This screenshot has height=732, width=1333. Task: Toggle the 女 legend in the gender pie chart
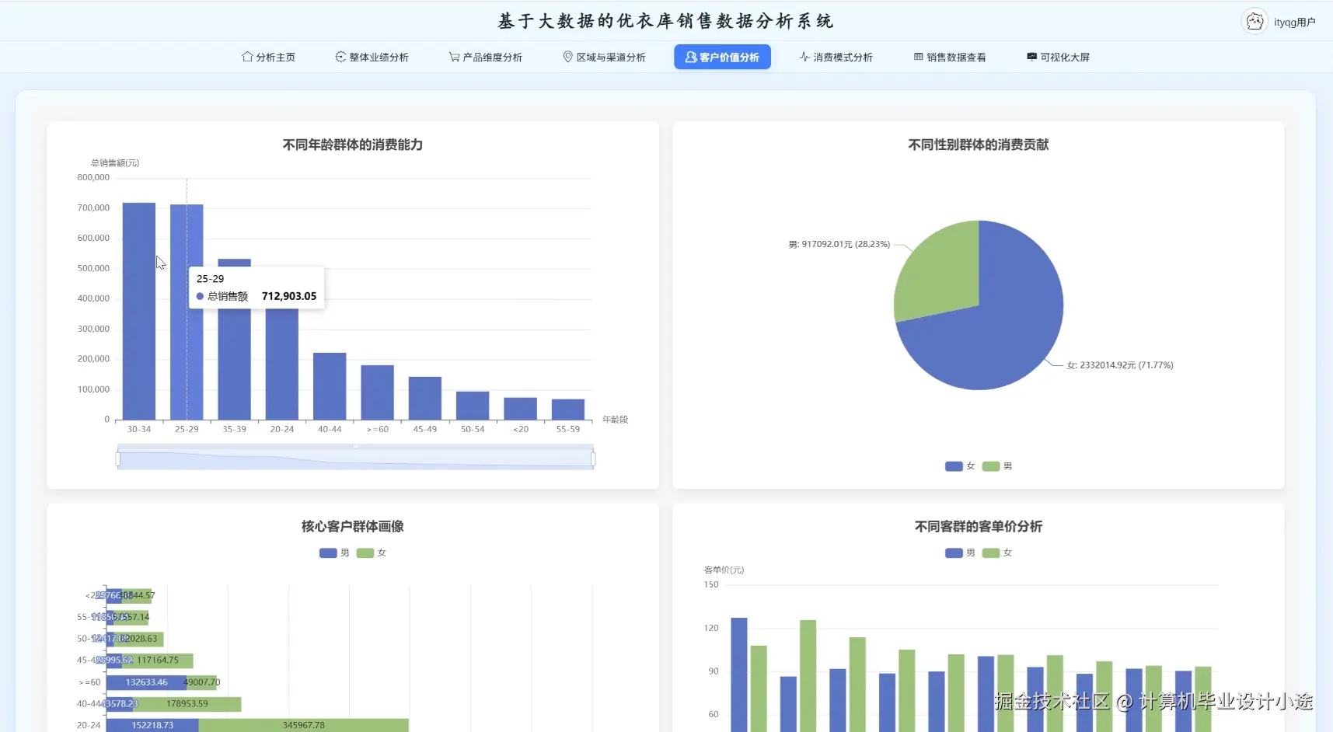coord(960,466)
